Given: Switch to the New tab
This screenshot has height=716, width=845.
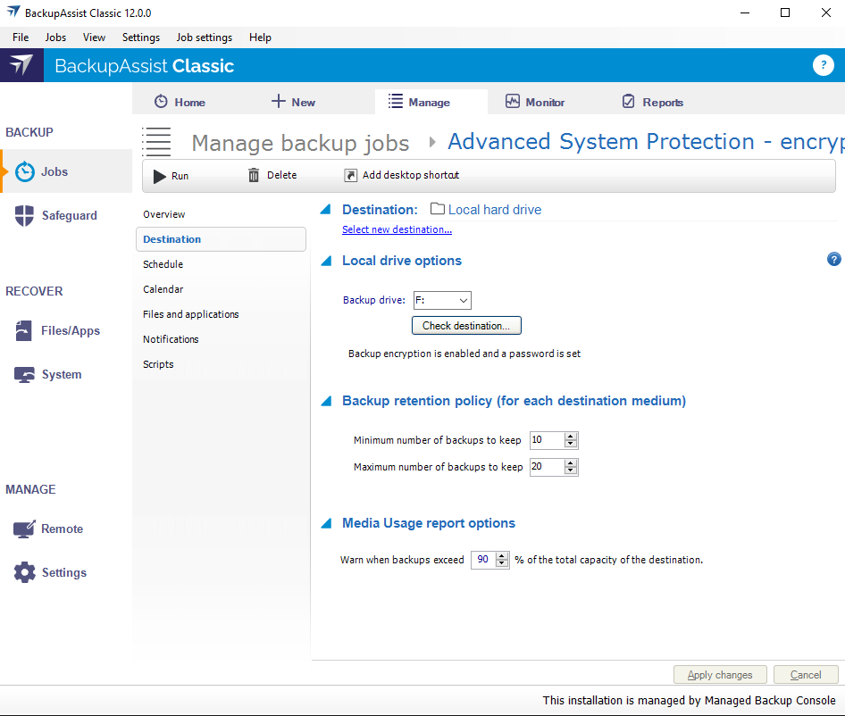Looking at the screenshot, I should [293, 102].
